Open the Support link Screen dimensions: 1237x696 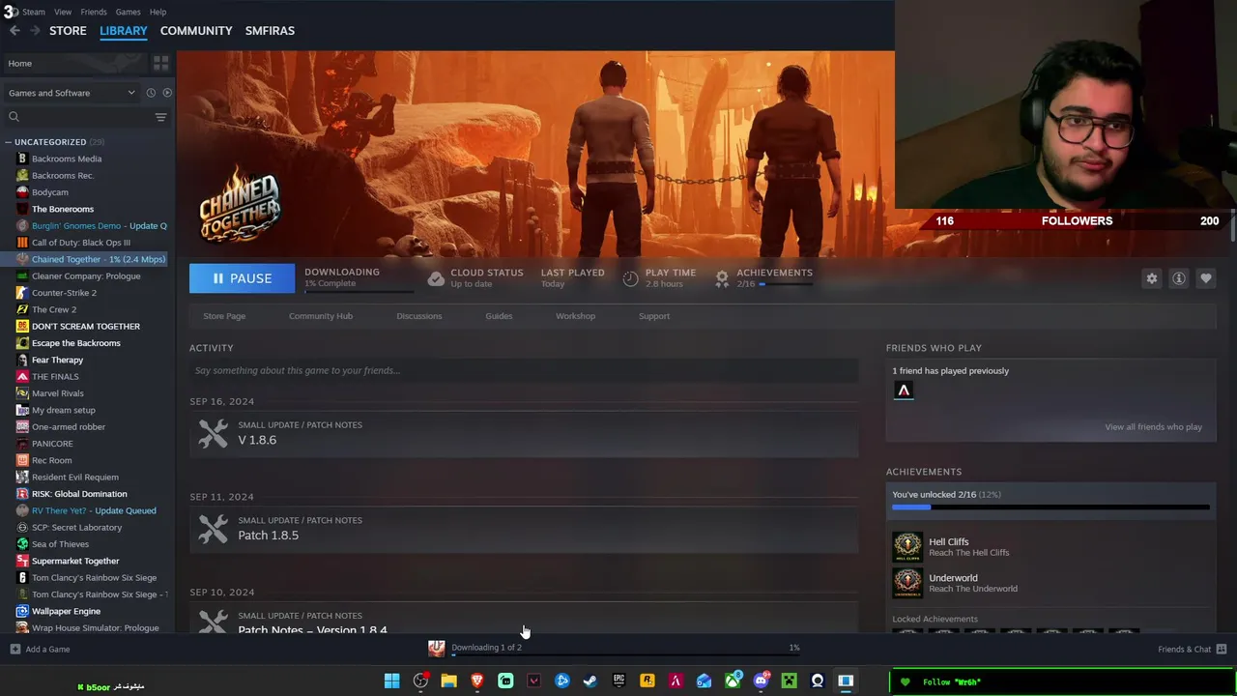[x=654, y=316]
